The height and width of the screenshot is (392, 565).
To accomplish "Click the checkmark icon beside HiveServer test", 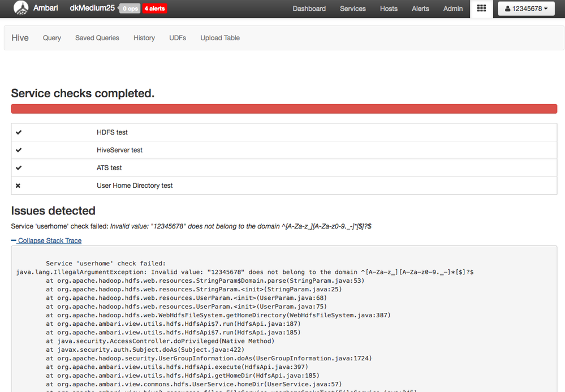I will tap(19, 150).
